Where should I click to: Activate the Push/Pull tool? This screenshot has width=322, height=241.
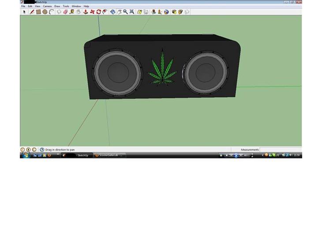[x=86, y=12]
